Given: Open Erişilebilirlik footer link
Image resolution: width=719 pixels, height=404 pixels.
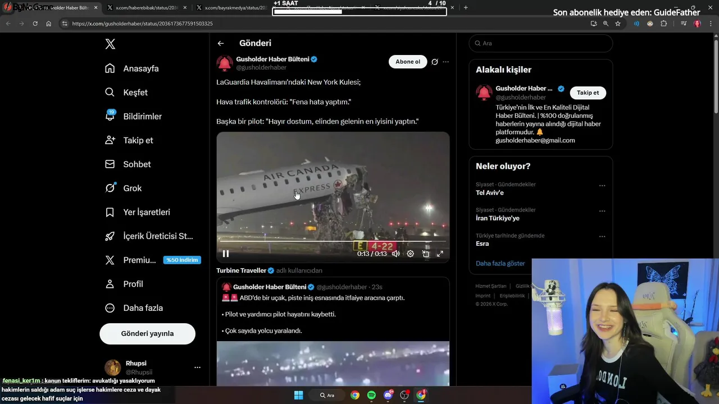Looking at the screenshot, I should point(512,296).
